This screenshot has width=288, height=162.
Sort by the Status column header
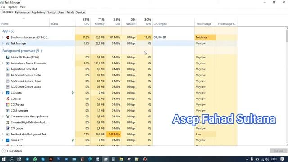62,22
